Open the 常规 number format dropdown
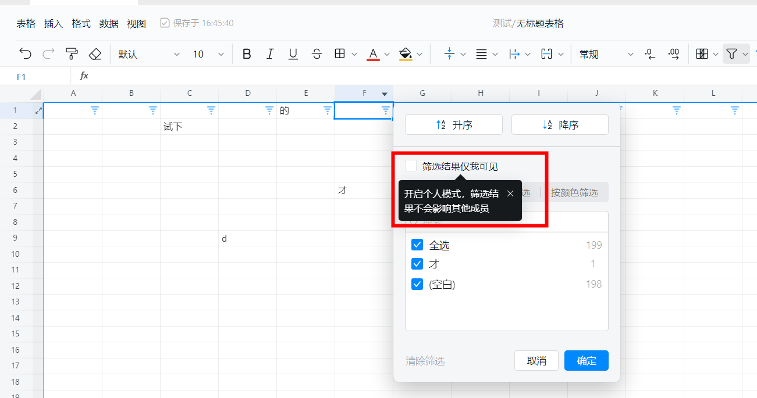 click(630, 53)
